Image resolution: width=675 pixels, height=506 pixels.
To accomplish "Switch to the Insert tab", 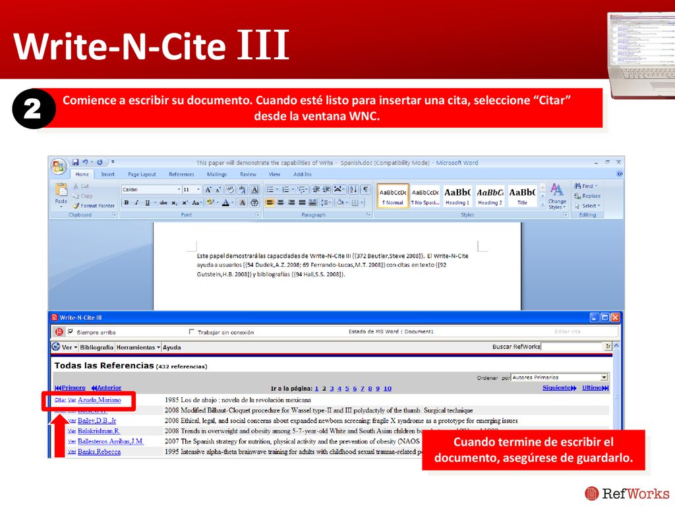I will [107, 174].
